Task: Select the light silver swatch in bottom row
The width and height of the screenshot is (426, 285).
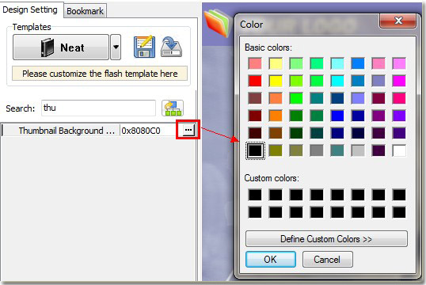Action: (x=358, y=150)
